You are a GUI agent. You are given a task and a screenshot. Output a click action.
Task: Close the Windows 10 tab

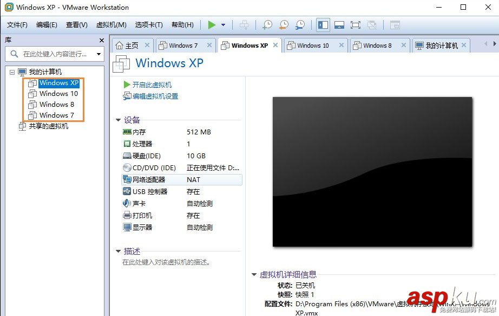(341, 46)
